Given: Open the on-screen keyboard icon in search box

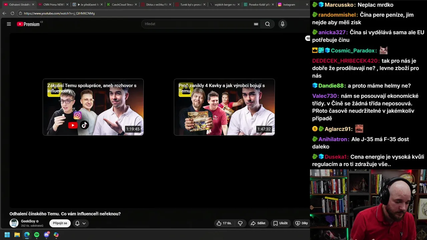Looking at the screenshot, I should click(256, 24).
